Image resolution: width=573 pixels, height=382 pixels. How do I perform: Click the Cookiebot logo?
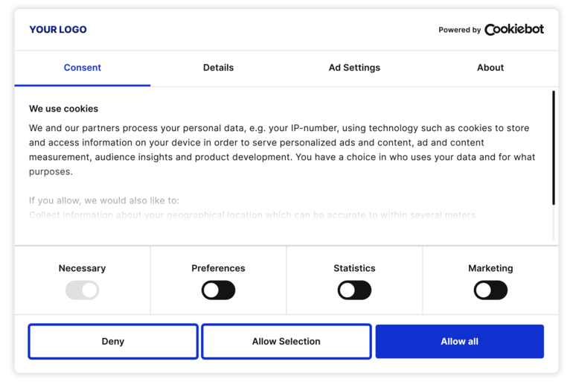click(513, 30)
